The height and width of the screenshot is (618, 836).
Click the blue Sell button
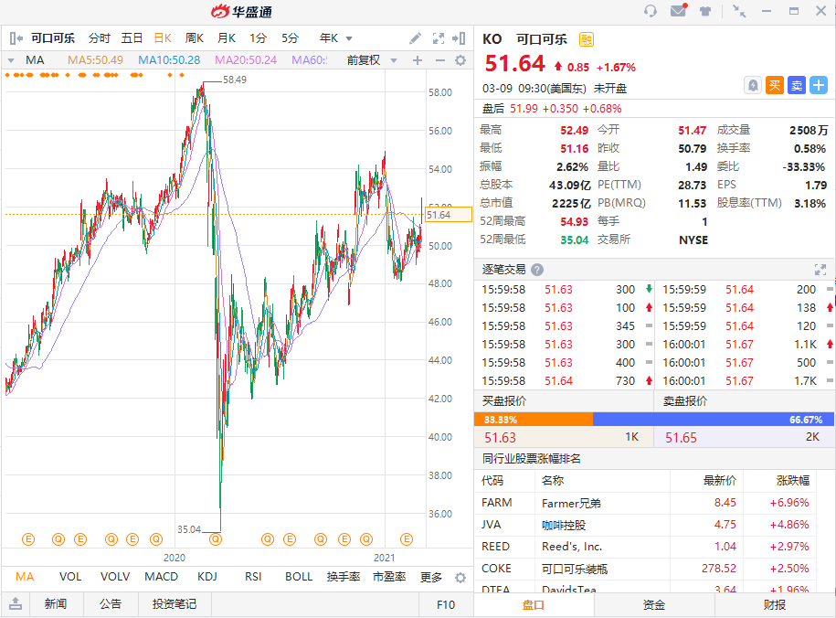(797, 85)
